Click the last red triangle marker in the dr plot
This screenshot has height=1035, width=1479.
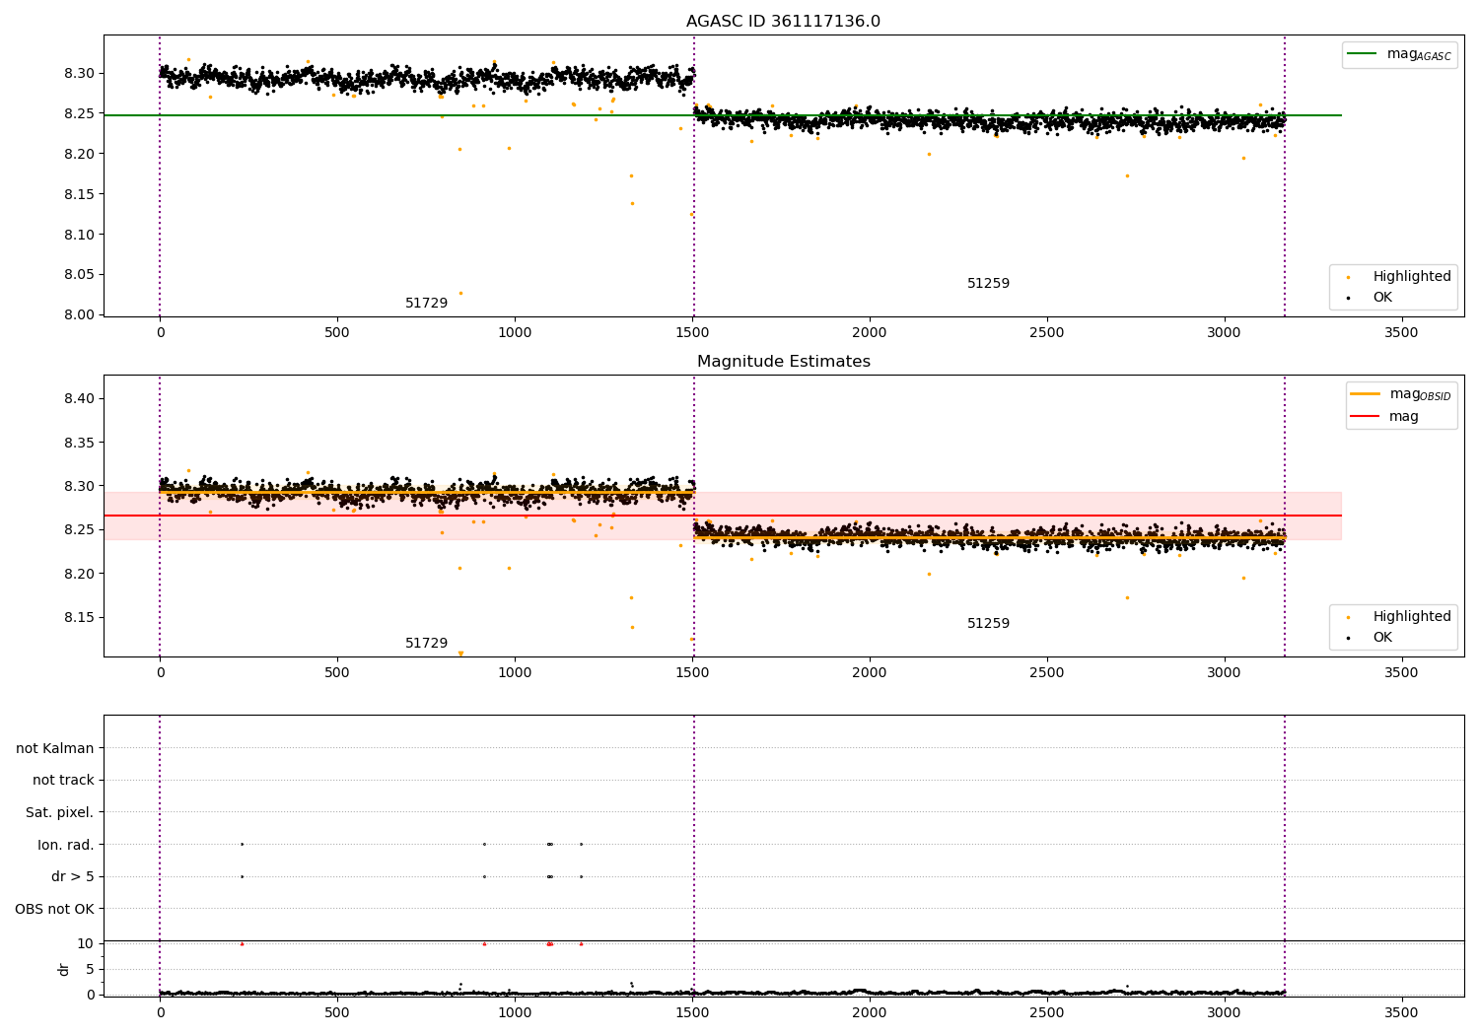pos(581,943)
